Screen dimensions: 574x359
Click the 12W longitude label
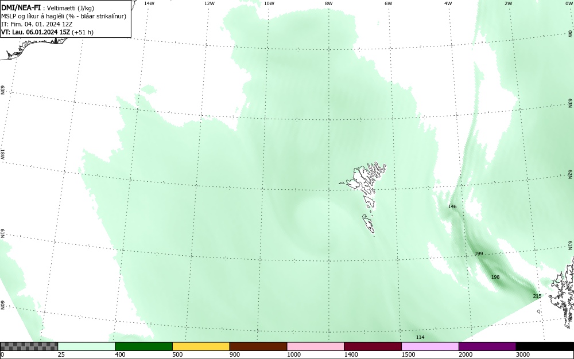[x=209, y=3]
